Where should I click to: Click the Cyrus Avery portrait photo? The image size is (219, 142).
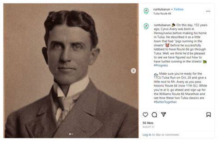[71, 70]
